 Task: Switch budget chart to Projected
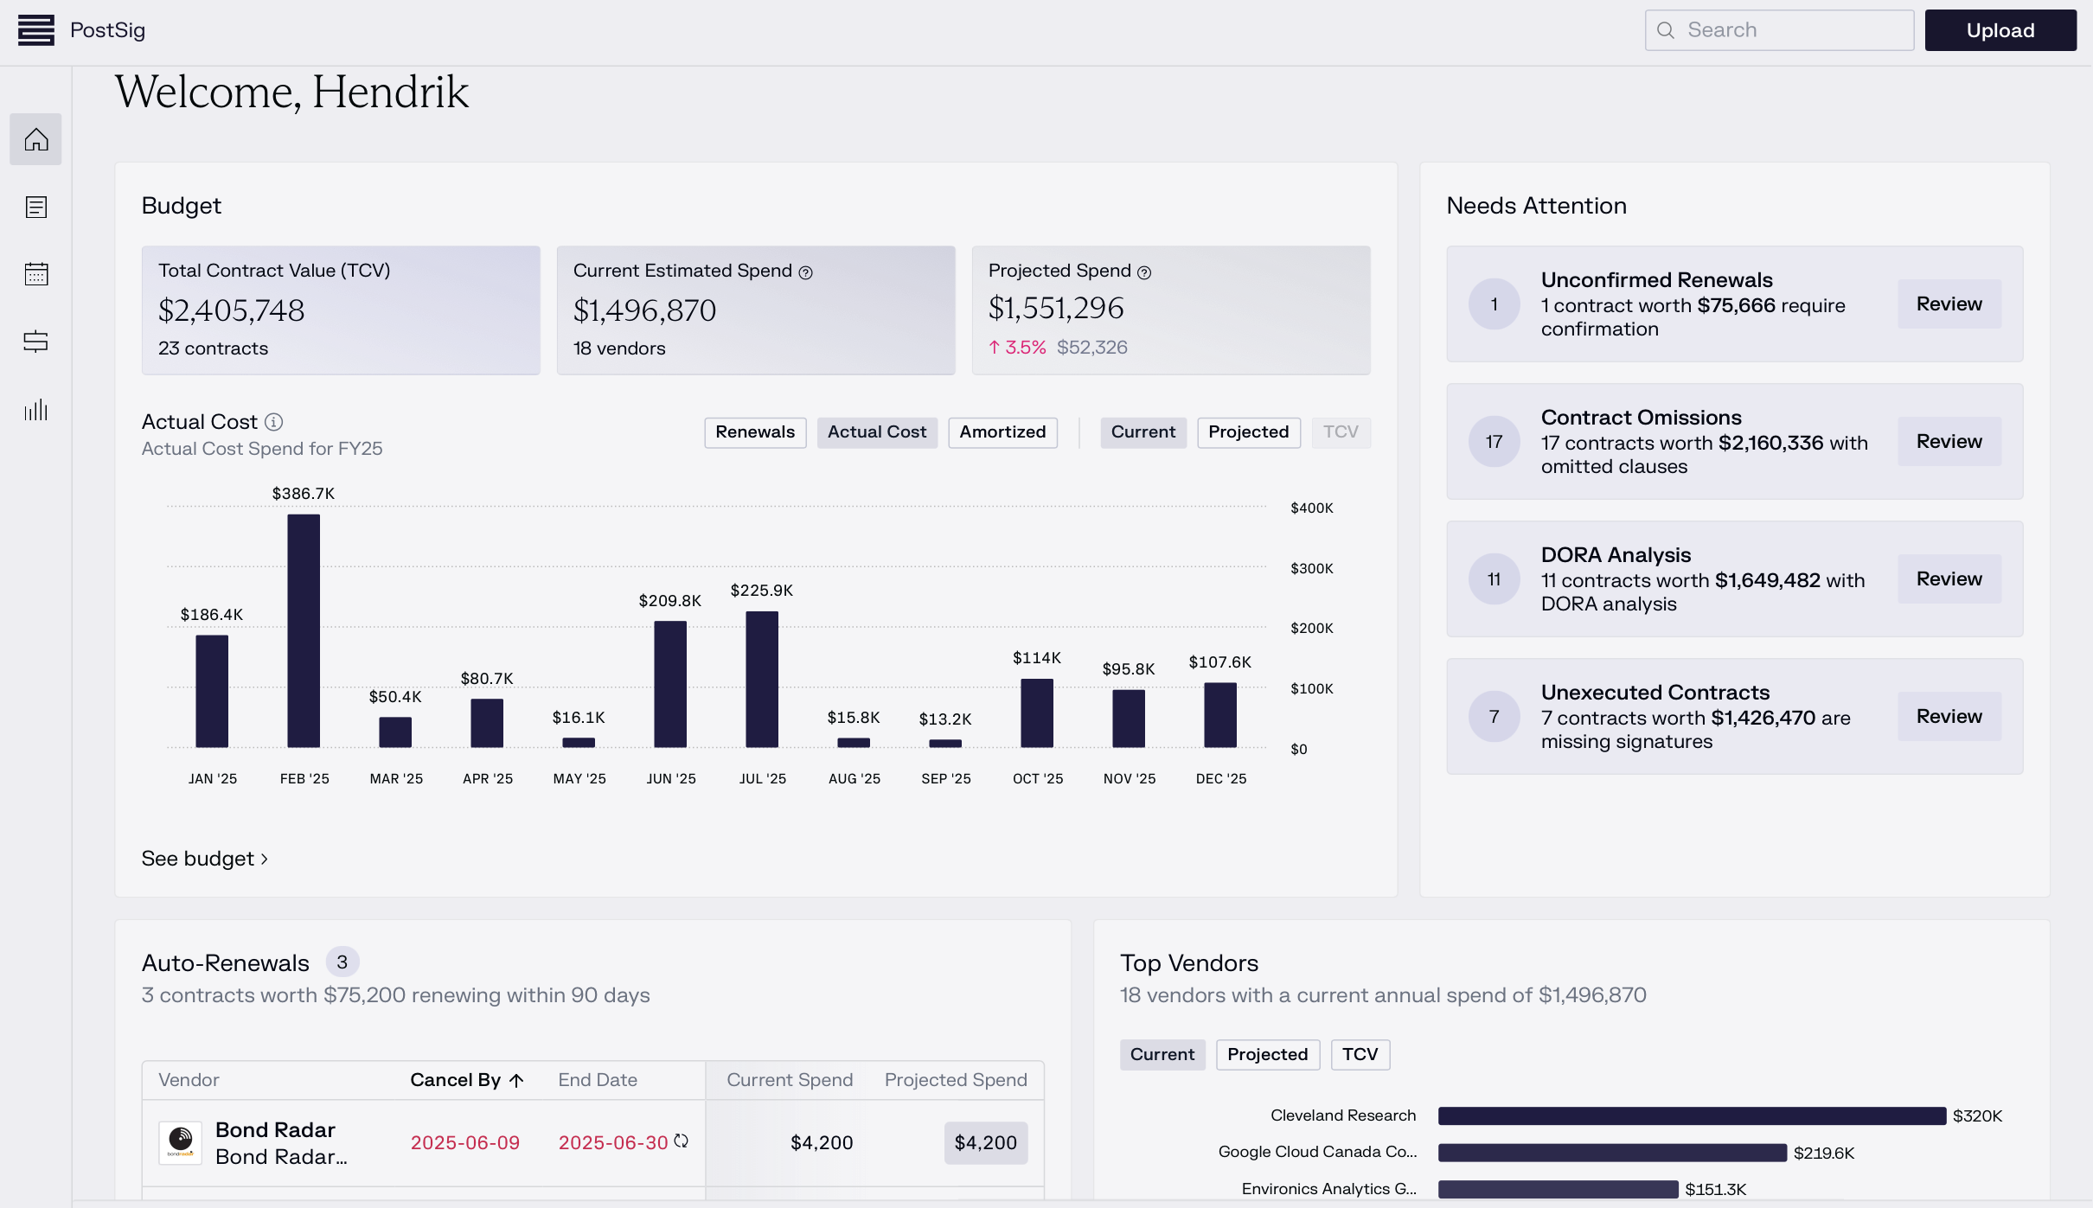[1247, 432]
